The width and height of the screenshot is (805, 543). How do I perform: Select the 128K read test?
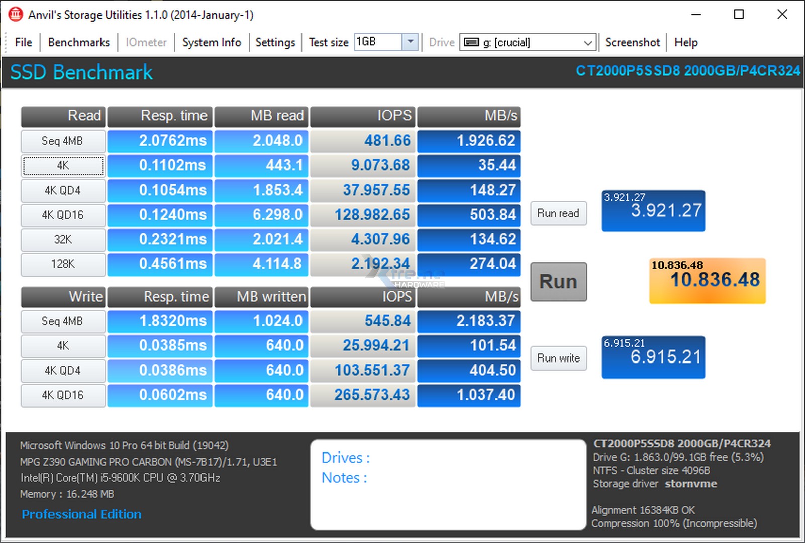(63, 265)
